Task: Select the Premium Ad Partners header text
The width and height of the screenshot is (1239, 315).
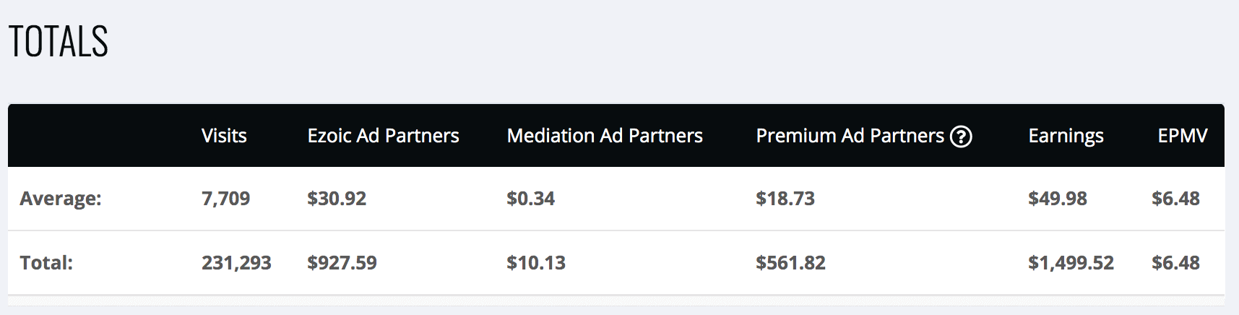Action: pyautogui.click(x=850, y=136)
